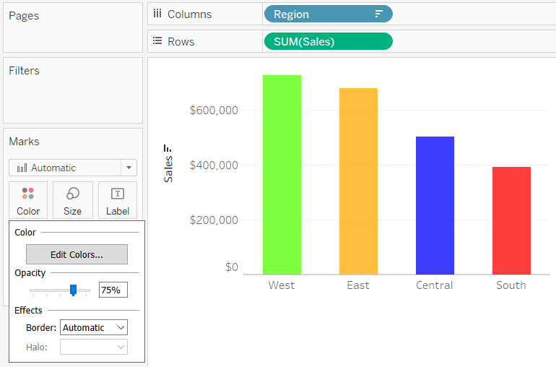Click the Columns shelf icon
556x367 pixels.
[157, 14]
